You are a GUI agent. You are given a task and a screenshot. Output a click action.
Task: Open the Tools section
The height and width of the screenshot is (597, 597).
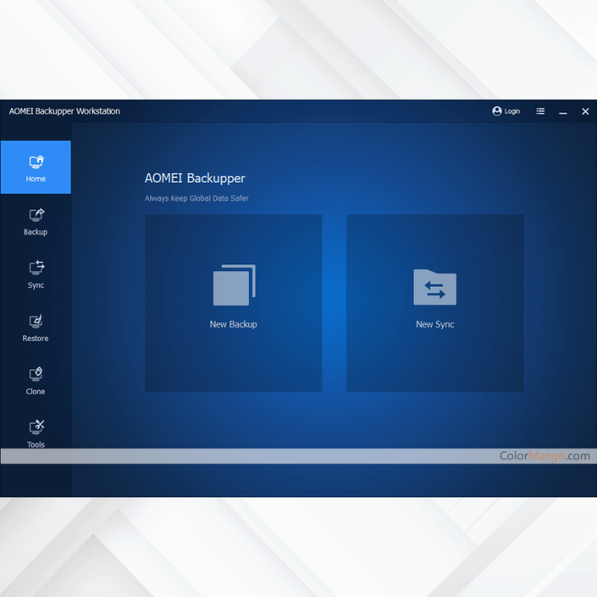coord(36,434)
